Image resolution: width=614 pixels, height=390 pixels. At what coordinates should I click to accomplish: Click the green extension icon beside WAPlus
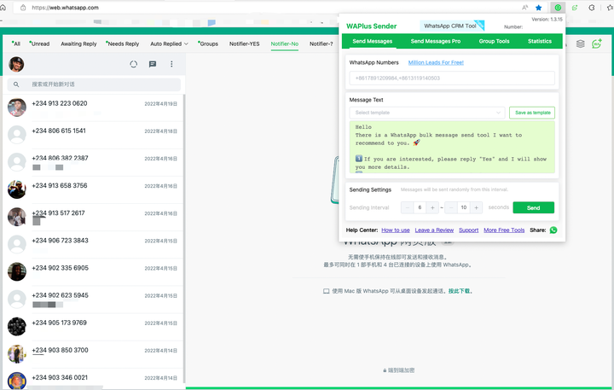(575, 8)
